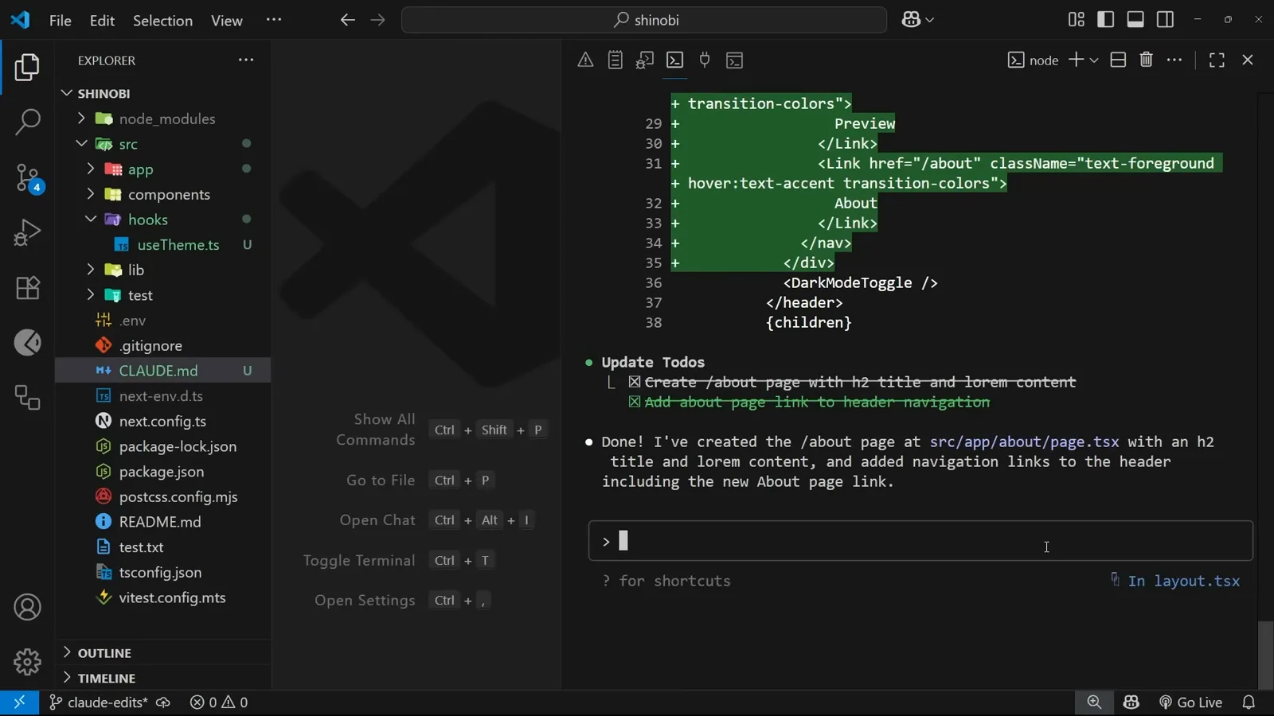Image resolution: width=1274 pixels, height=716 pixels.
Task: Open Source Control view with badge 4
Action: click(x=27, y=178)
